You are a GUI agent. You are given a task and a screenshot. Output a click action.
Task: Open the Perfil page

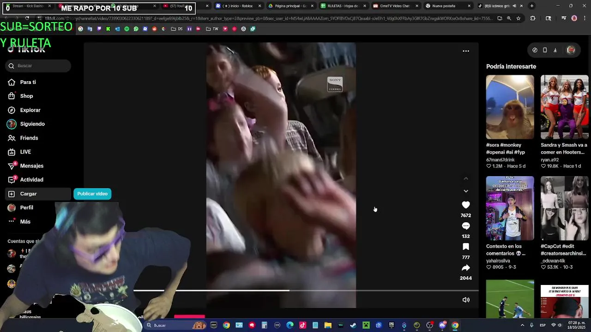26,207
